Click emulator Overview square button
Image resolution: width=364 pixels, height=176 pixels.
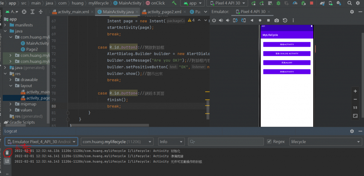point(268,20)
